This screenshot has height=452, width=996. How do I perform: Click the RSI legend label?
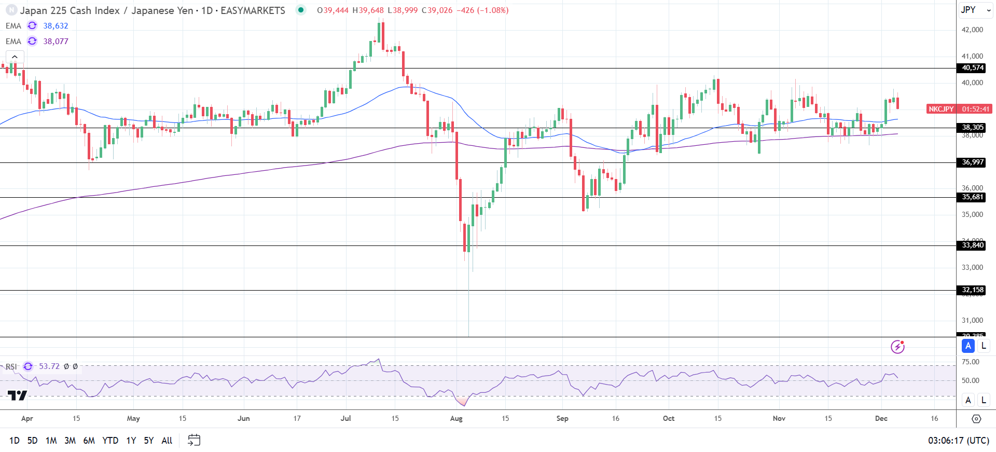(x=11, y=366)
